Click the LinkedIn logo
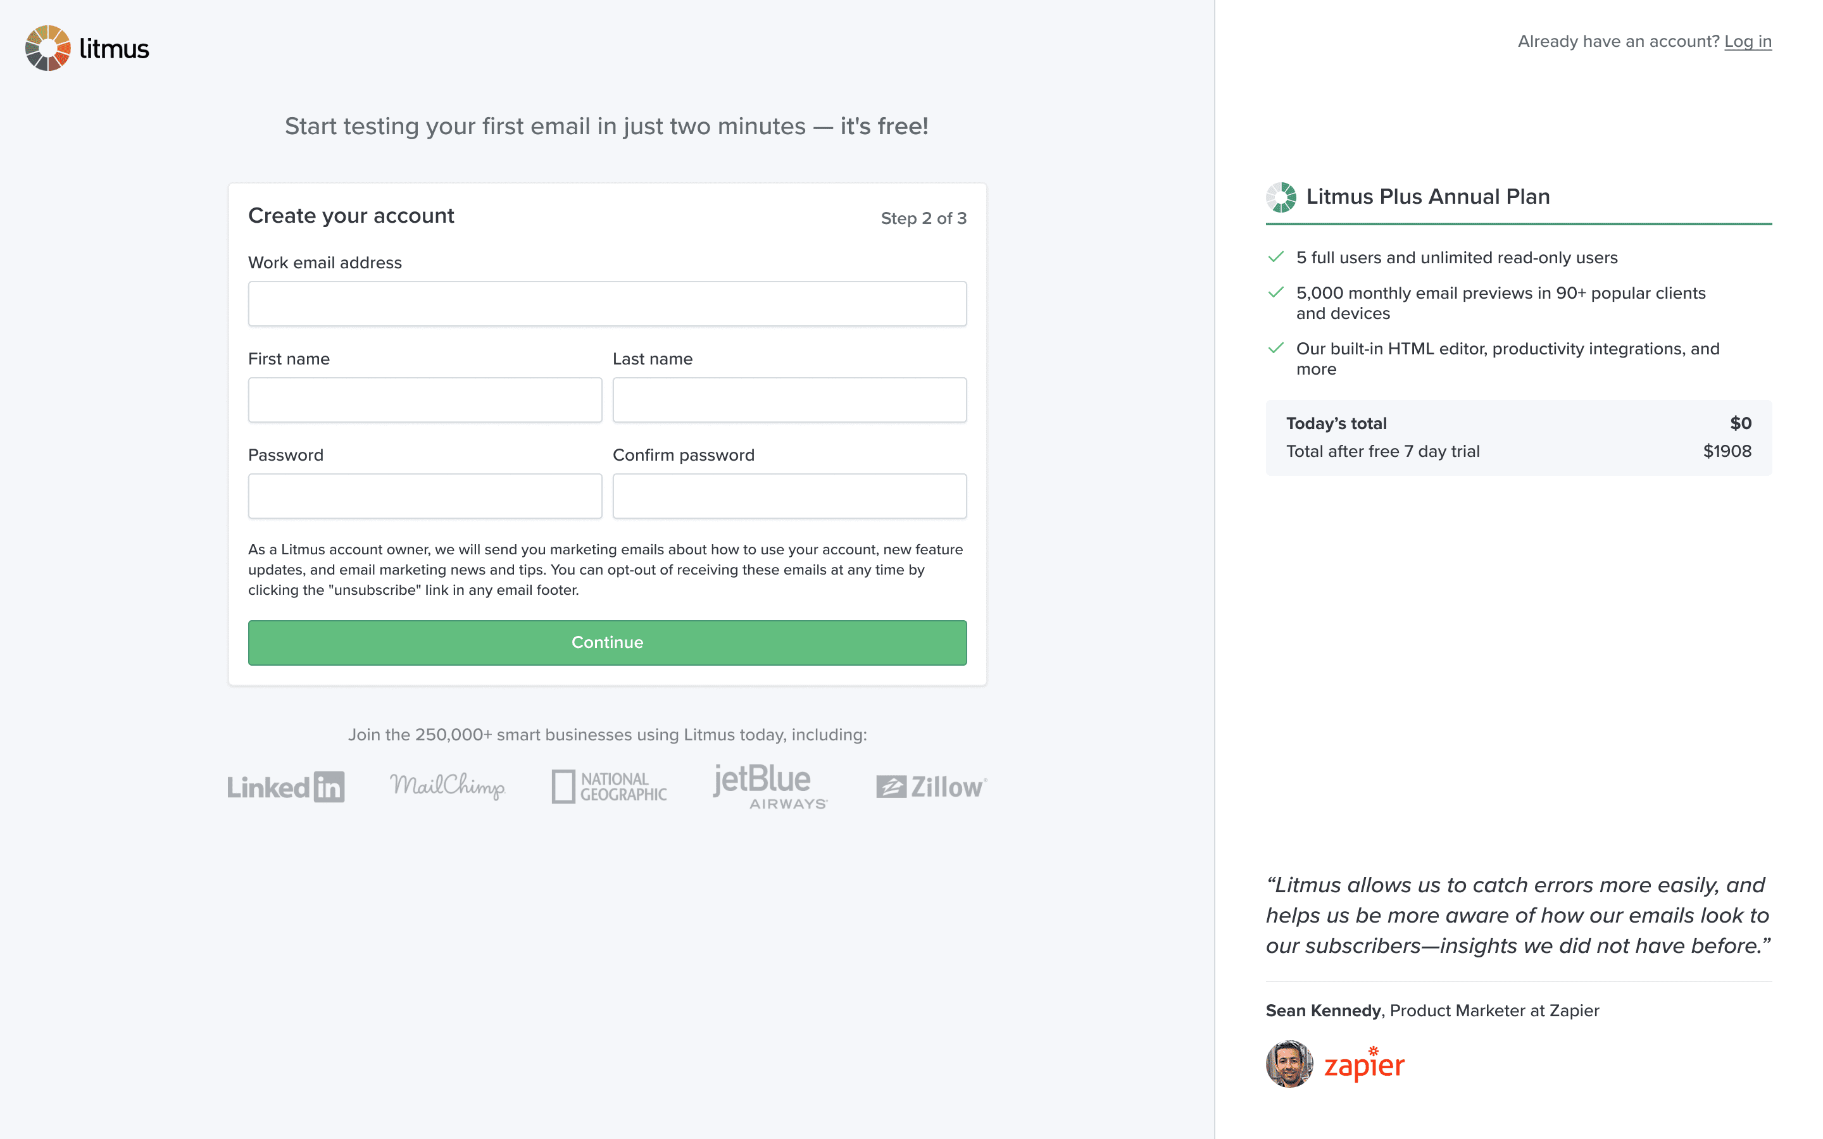This screenshot has height=1139, width=1823. pyautogui.click(x=285, y=787)
